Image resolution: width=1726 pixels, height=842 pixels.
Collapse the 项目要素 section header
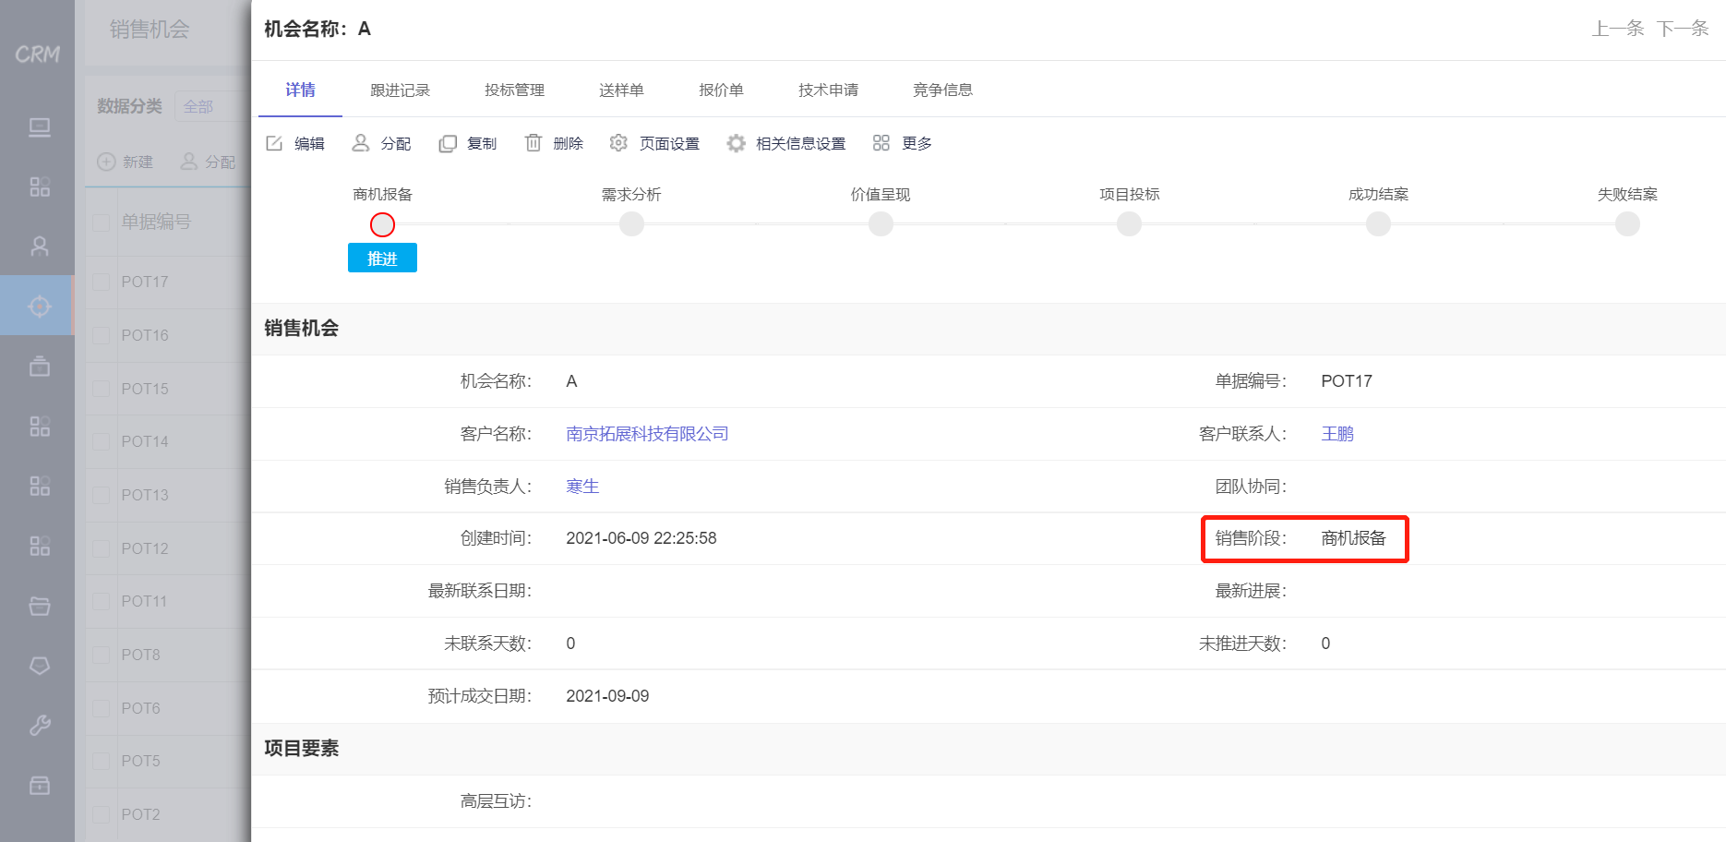301,748
